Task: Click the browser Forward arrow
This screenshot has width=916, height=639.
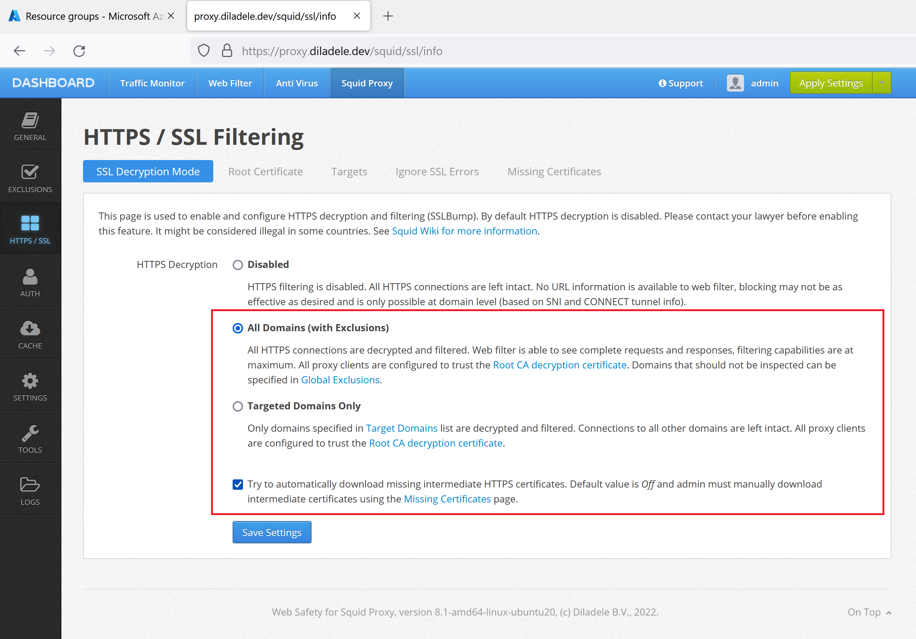Action: click(x=49, y=51)
